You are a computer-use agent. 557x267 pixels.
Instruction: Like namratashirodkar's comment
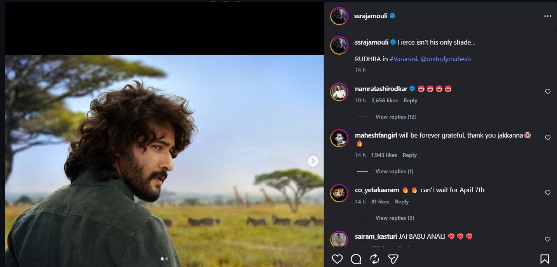(548, 92)
